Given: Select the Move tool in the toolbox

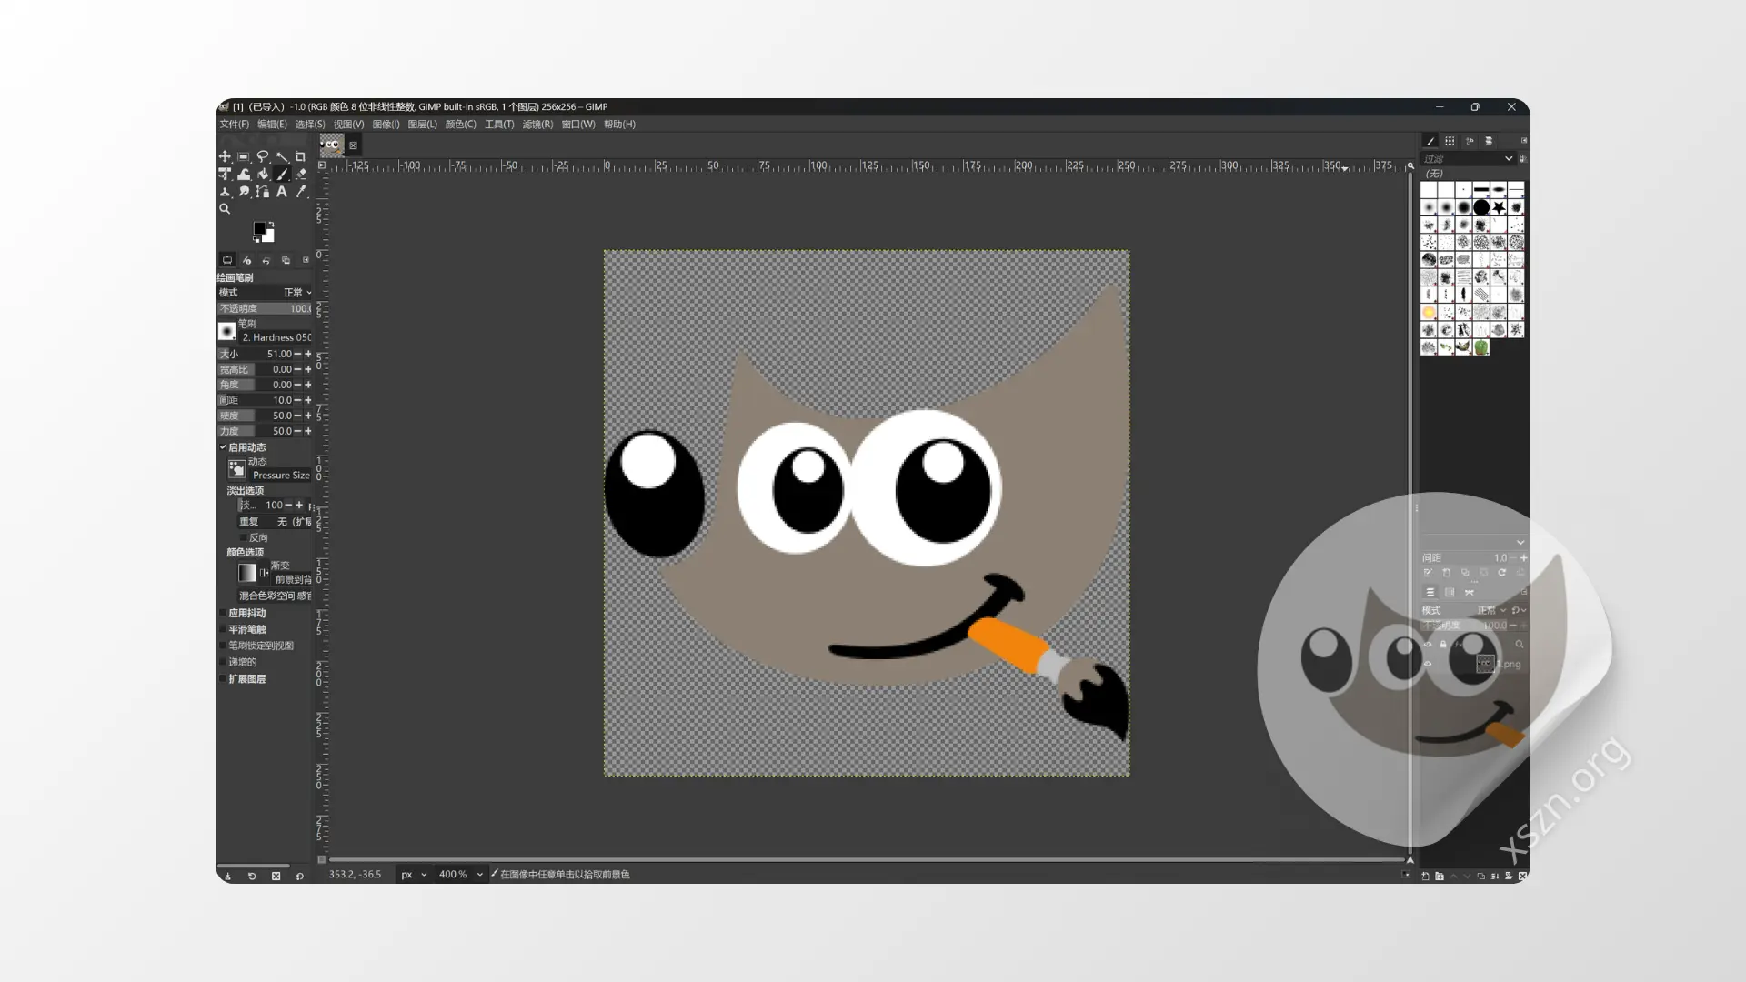Looking at the screenshot, I should tap(226, 157).
